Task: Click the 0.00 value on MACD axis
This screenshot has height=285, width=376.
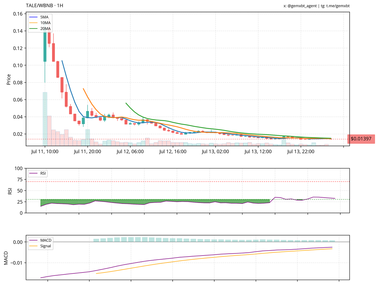Action: tap(18, 242)
